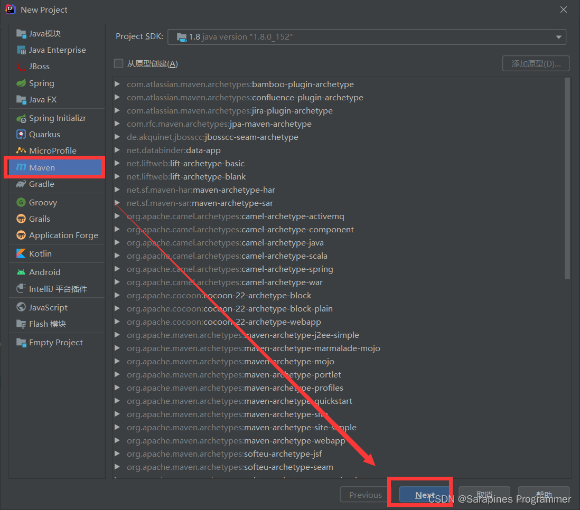Select maven-archetype-profiles row

(x=339, y=388)
